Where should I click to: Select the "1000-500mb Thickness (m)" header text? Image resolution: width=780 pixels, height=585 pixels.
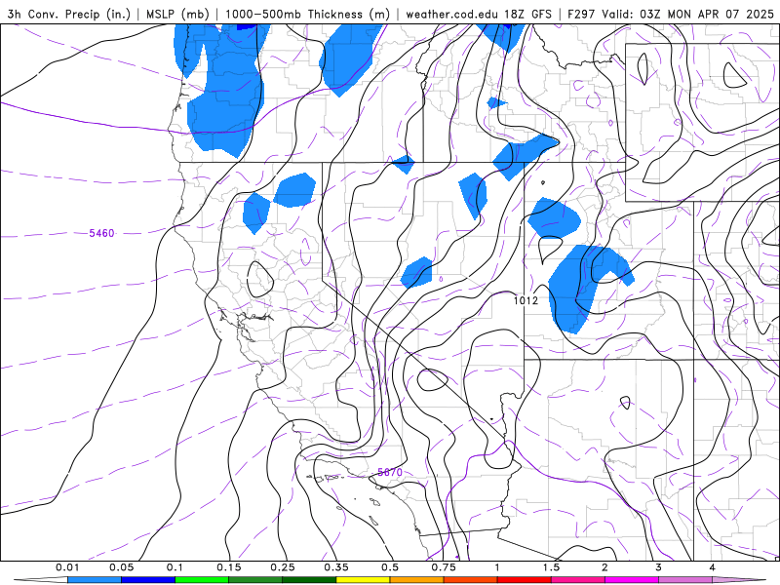(307, 14)
